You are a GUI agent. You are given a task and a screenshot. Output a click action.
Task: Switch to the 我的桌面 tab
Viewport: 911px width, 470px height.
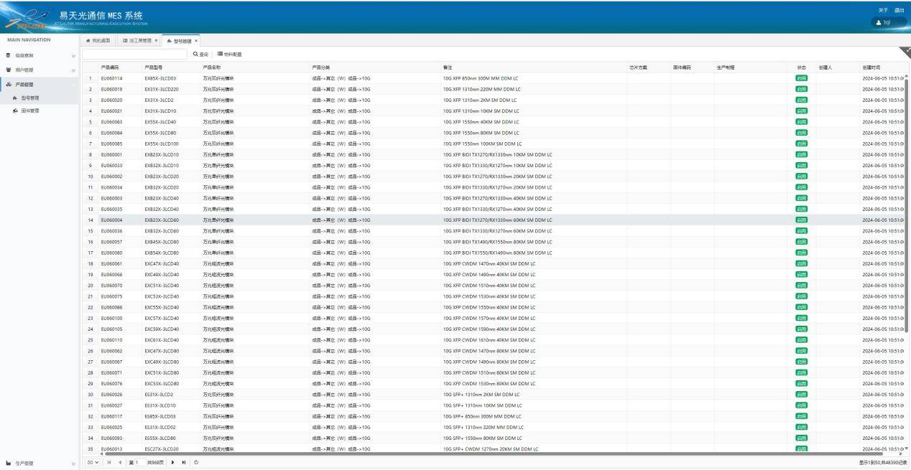tap(100, 41)
